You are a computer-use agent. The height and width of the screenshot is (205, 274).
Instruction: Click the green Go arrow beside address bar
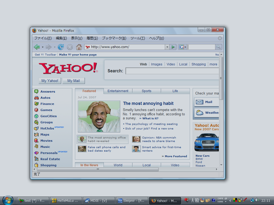pyautogui.click(x=173, y=47)
